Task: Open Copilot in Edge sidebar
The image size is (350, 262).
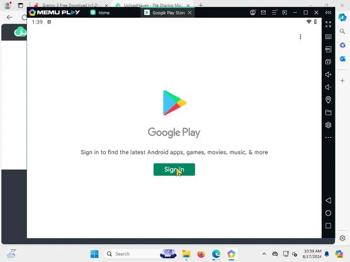Action: pos(342,18)
